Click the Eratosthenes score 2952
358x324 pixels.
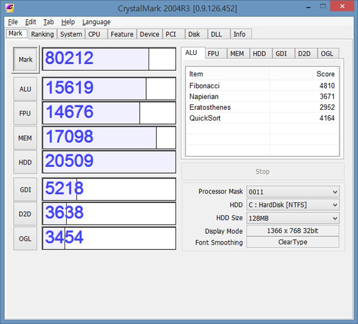[327, 107]
